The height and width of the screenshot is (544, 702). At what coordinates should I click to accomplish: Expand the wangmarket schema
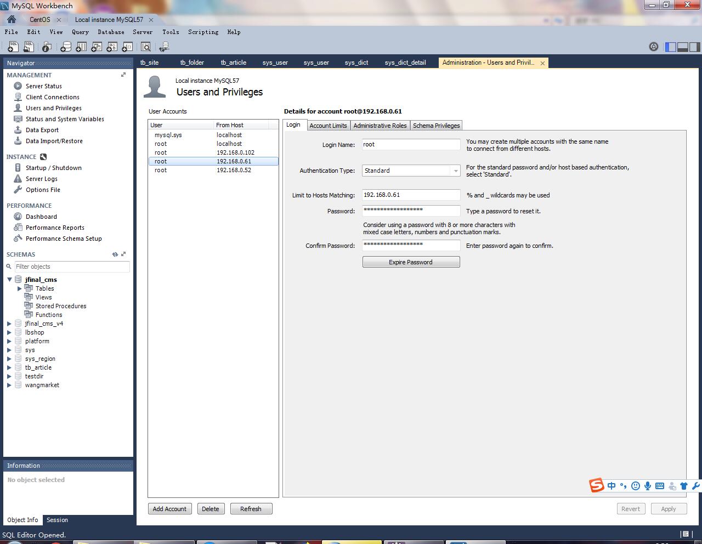click(x=9, y=385)
